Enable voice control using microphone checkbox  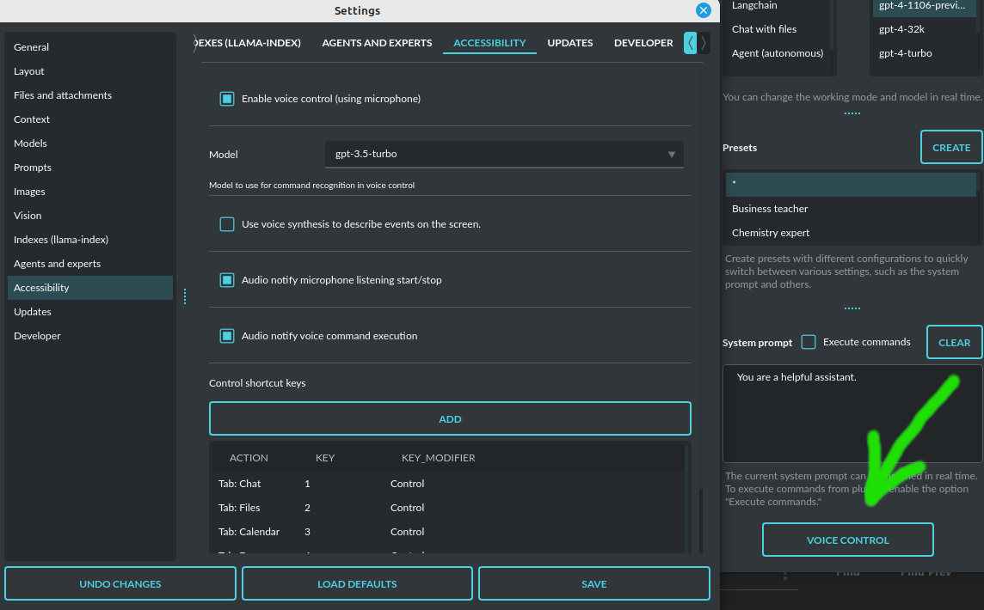click(227, 99)
